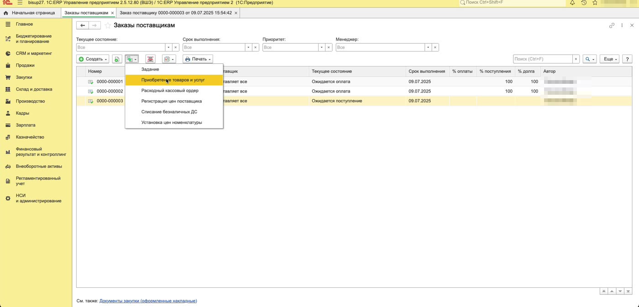Screen dimensions: 639x307
Task: Jump to first row of the list
Action: 604,291
